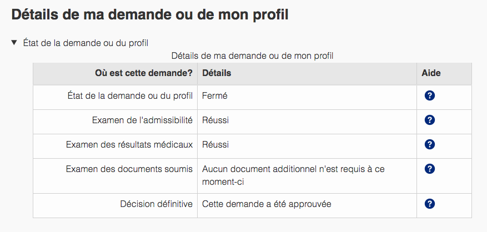This screenshot has width=487, height=232.
Task: Click the 'Détails' column header
Action: (217, 73)
